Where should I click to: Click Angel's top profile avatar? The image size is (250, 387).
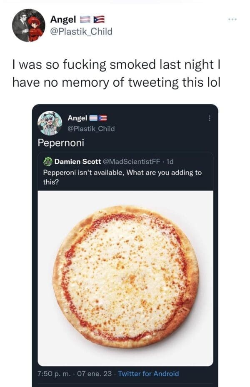coord(28,25)
